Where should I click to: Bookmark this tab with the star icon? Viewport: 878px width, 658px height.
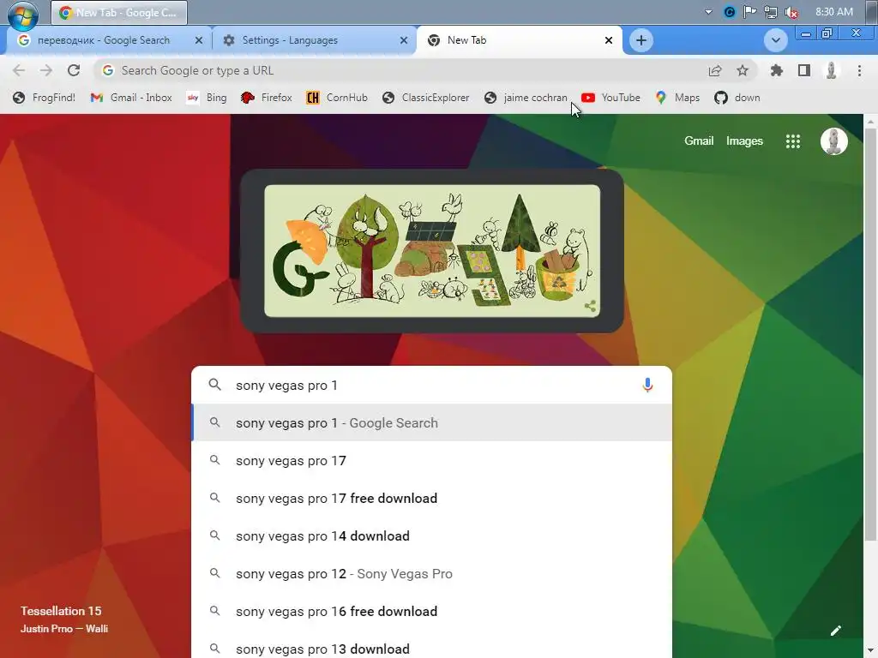click(743, 70)
